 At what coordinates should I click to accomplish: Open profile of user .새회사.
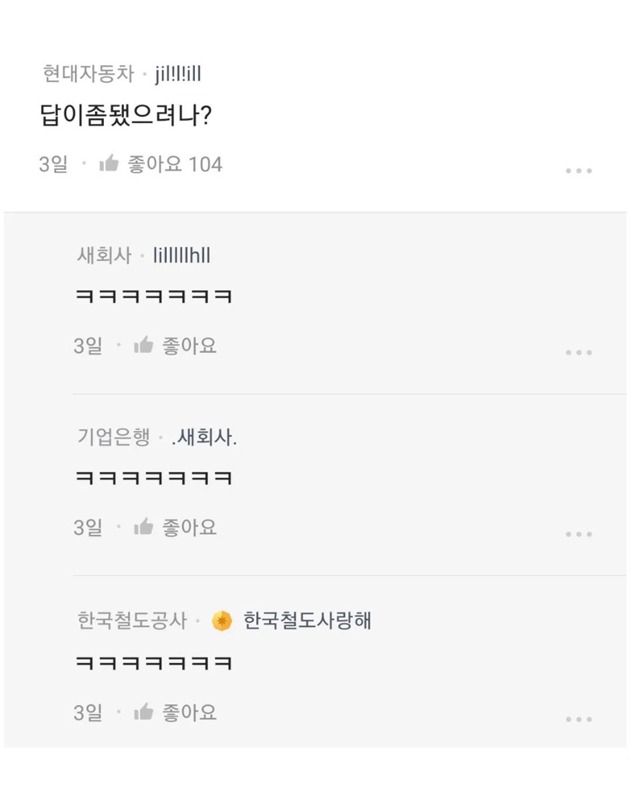coord(204,437)
